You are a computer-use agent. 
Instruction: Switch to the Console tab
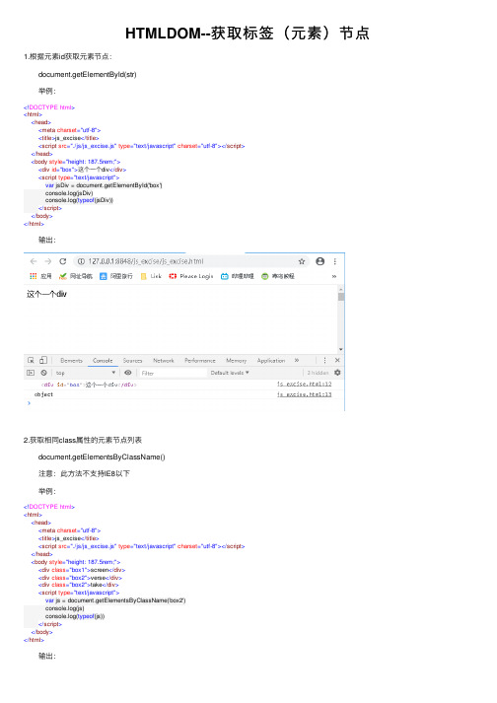103,361
